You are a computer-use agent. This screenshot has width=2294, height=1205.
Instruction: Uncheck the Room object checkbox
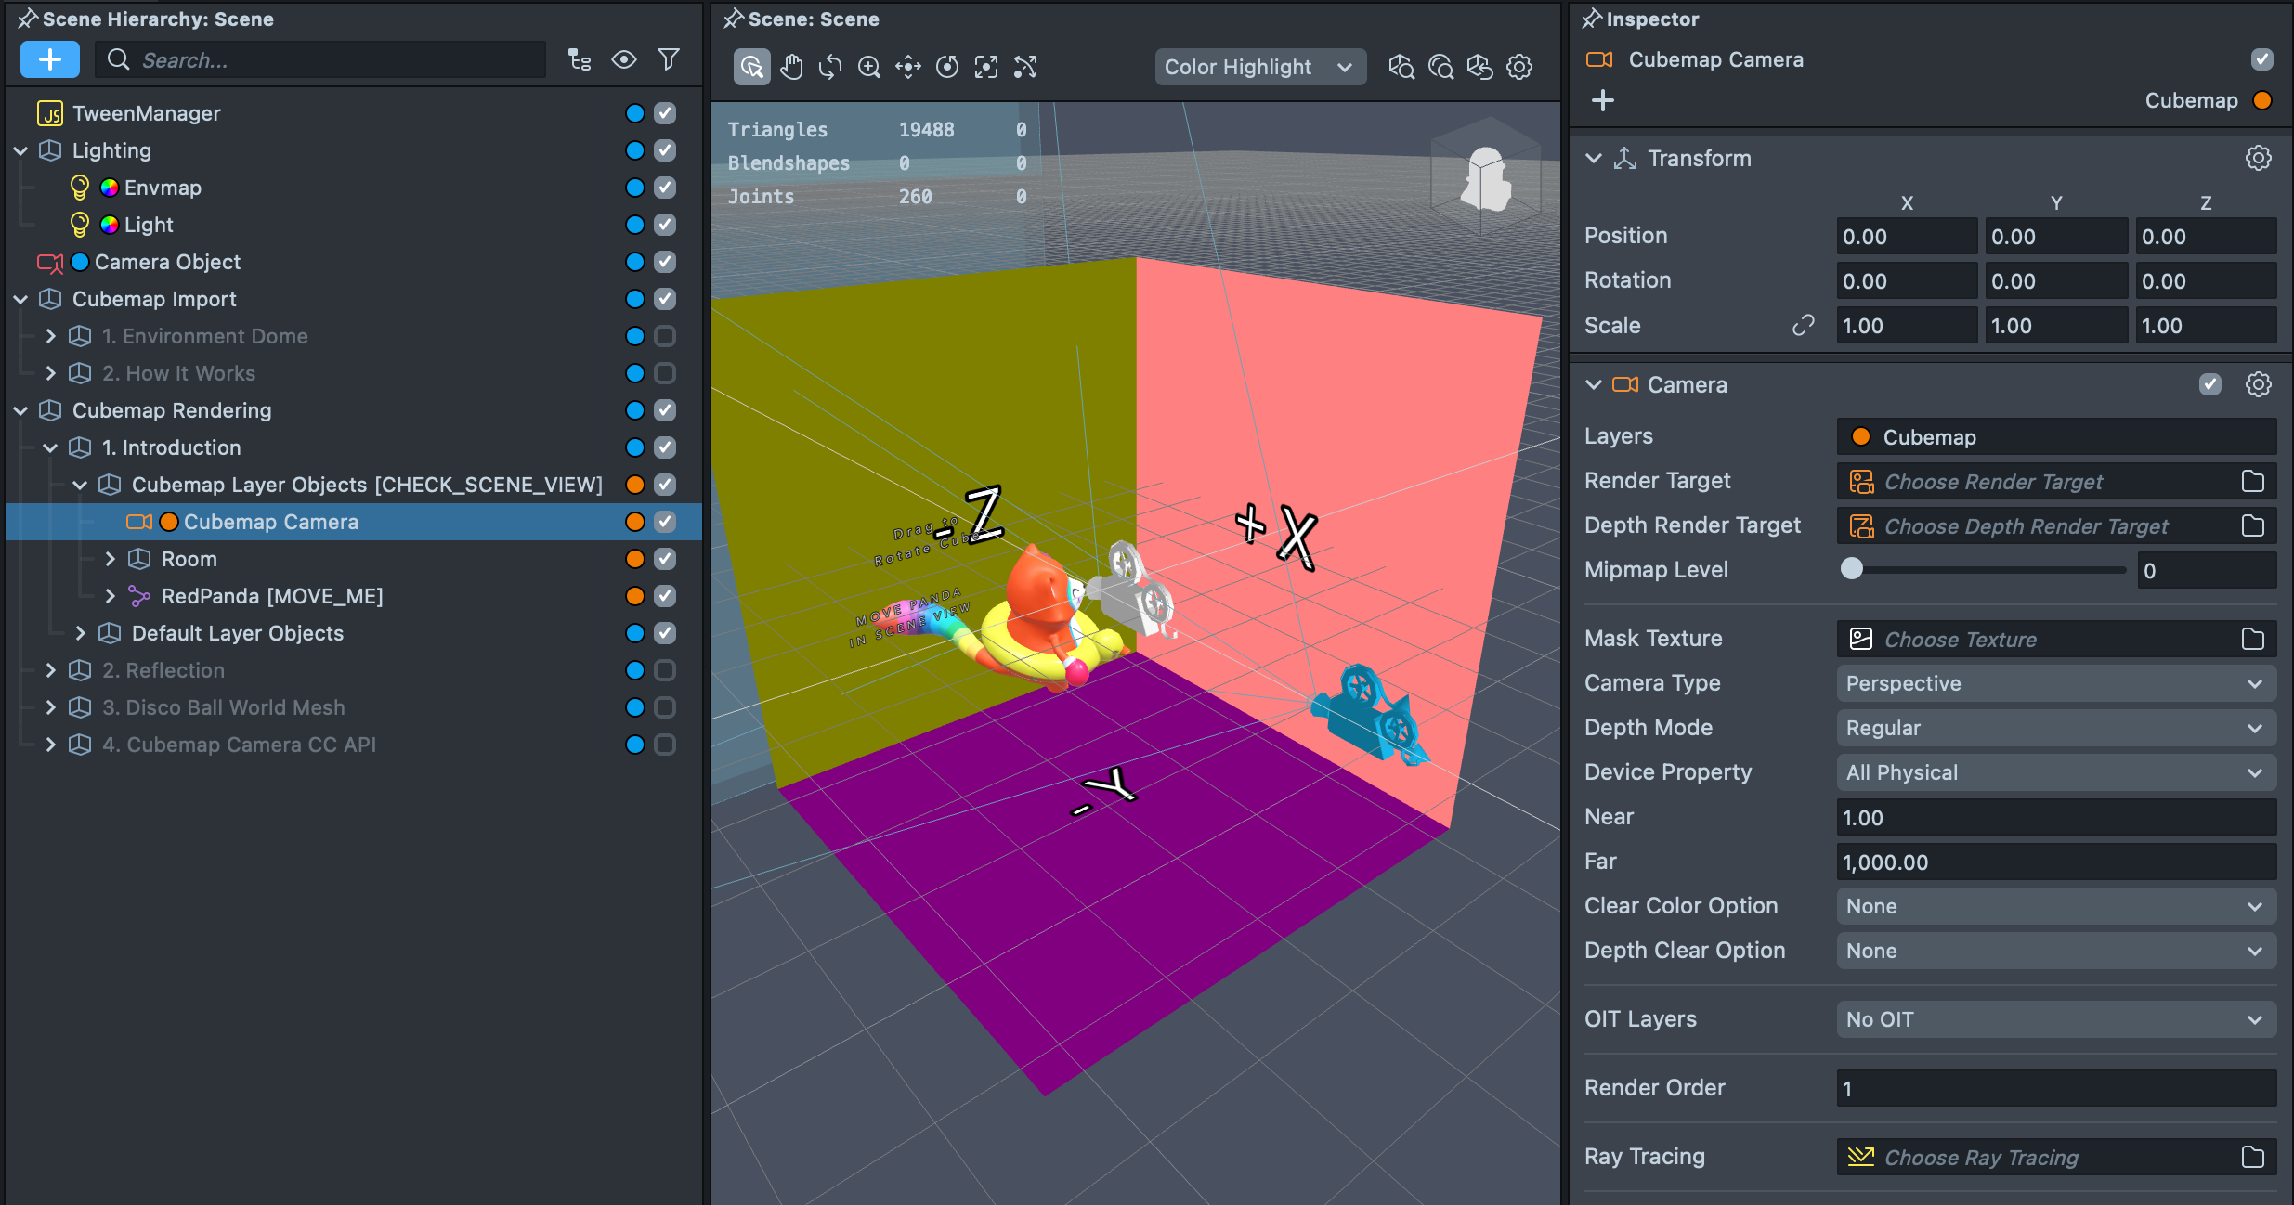point(665,559)
